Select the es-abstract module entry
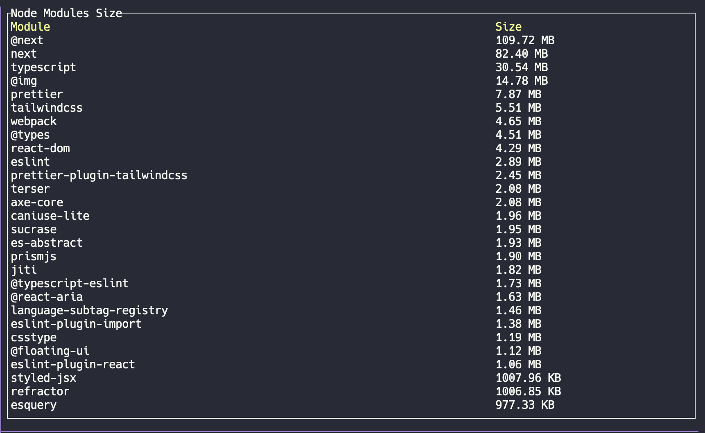The width and height of the screenshot is (705, 433). coord(47,243)
